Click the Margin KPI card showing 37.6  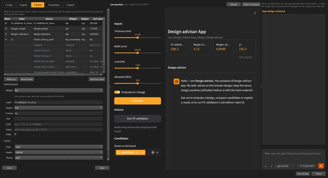[201, 47]
